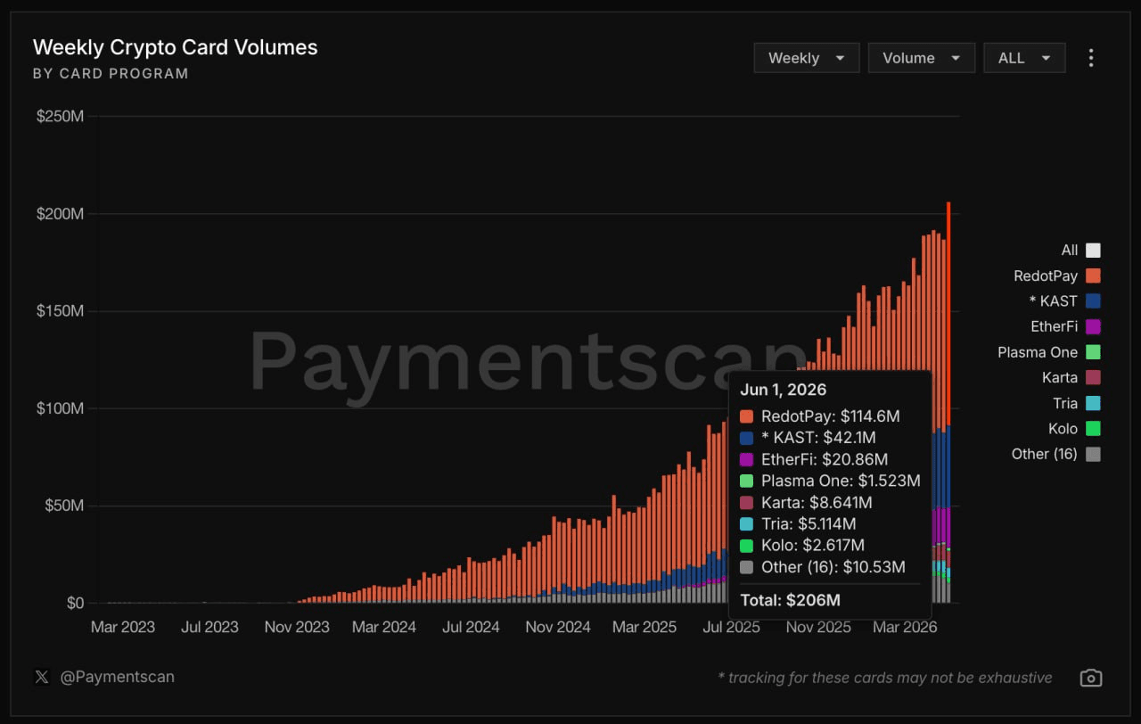Click the "$100M" y-axis label
Viewport: 1141px width, 724px height.
click(x=60, y=408)
